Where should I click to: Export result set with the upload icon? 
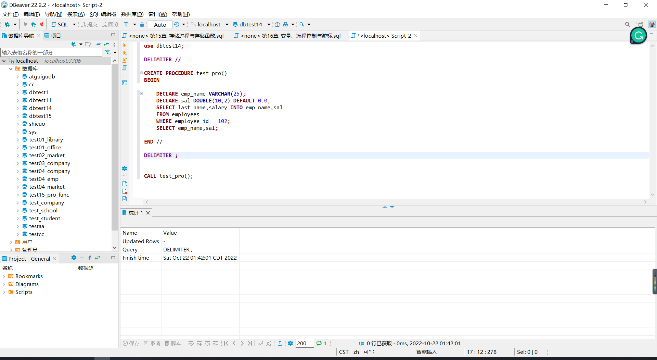point(280,343)
